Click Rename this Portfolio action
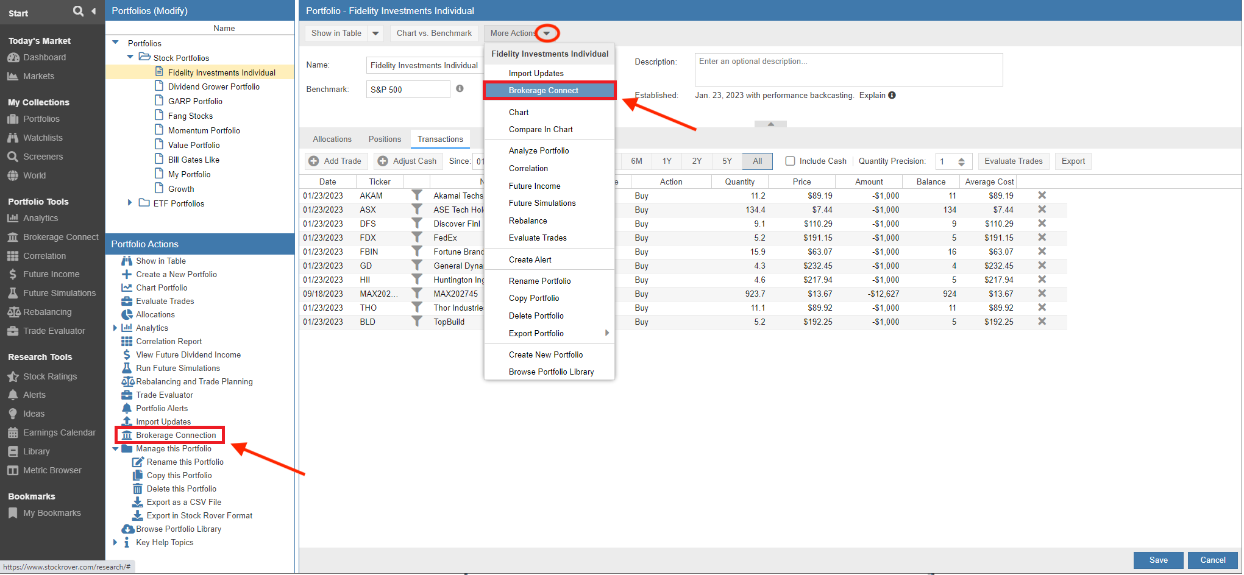Viewport: 1244px width, 575px height. (x=185, y=462)
